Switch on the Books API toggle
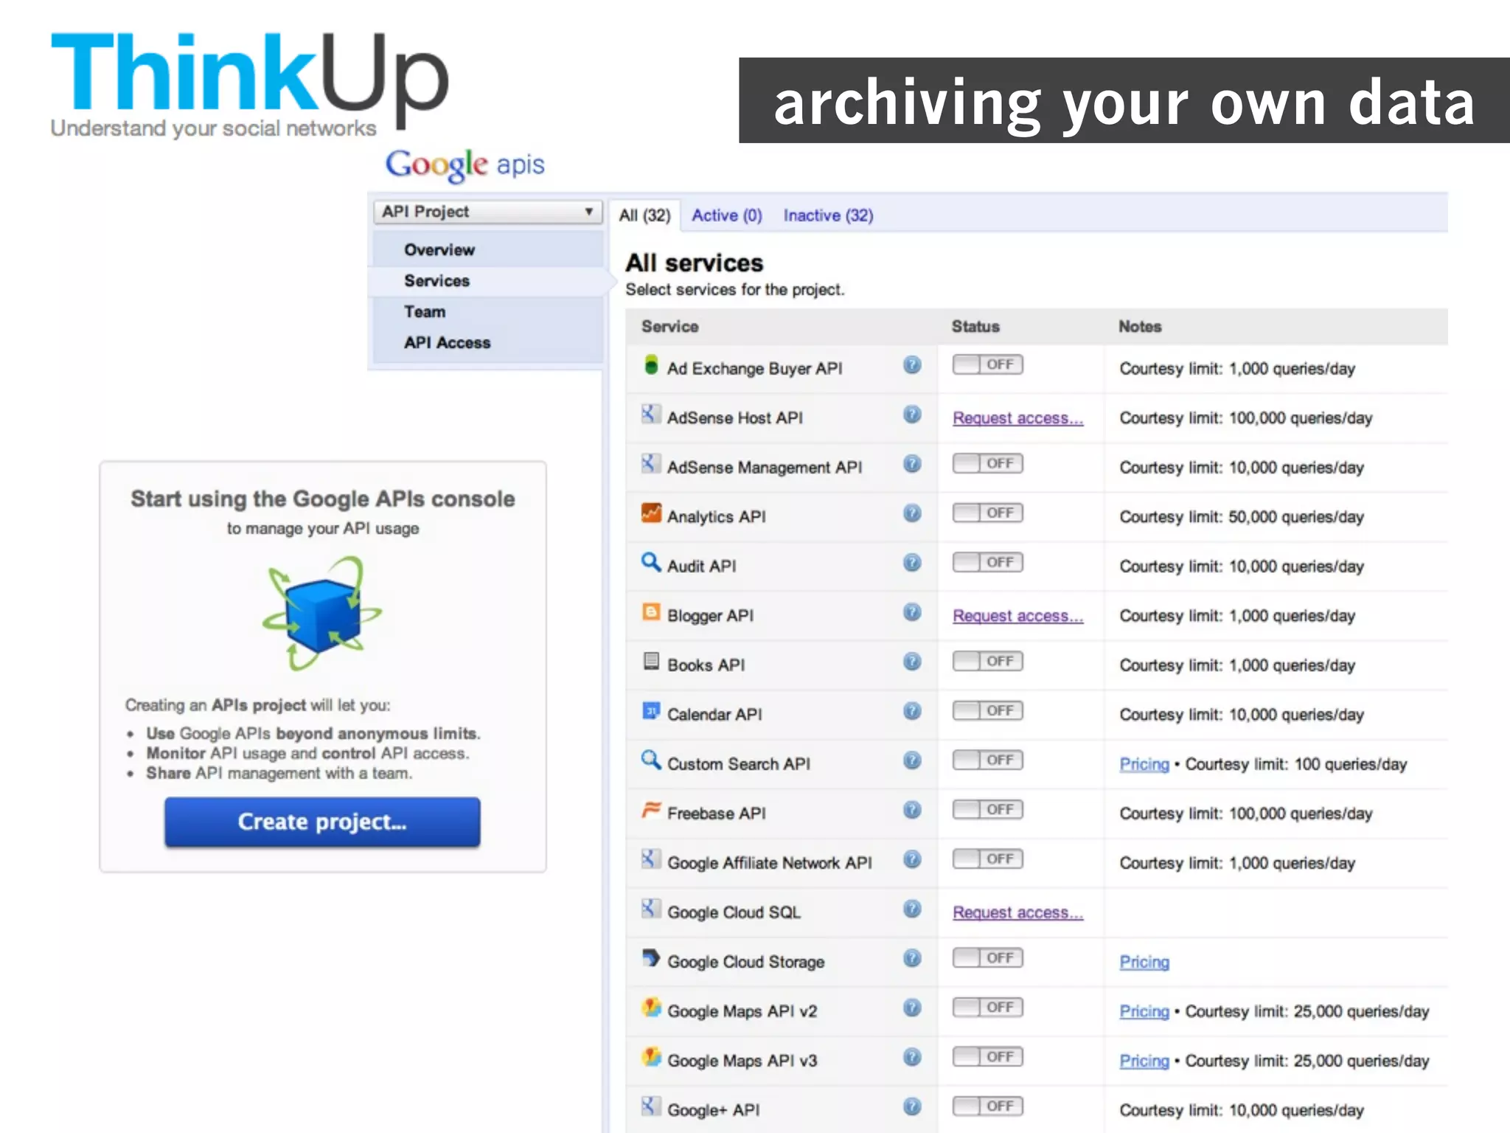This screenshot has height=1133, width=1510. point(988,661)
